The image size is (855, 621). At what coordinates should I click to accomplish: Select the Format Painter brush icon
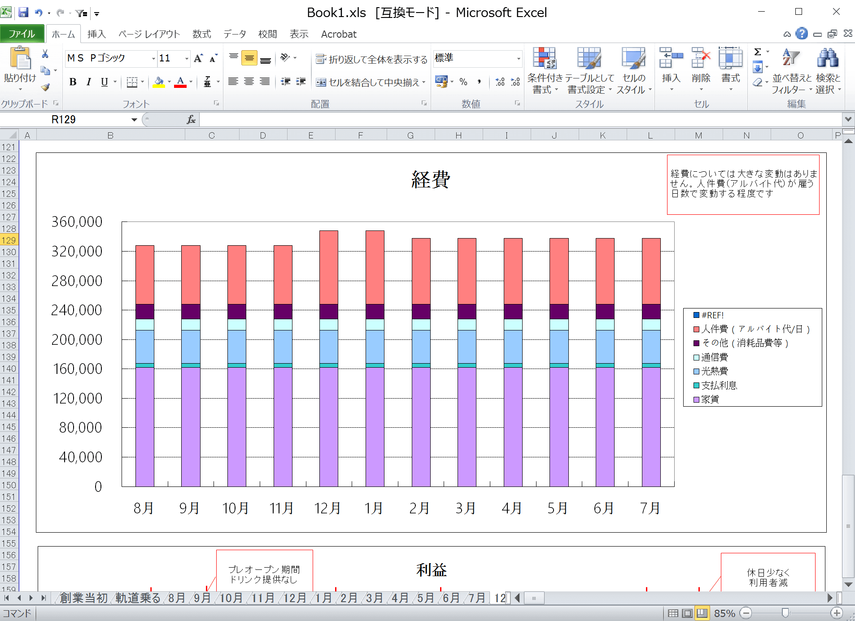(x=45, y=87)
